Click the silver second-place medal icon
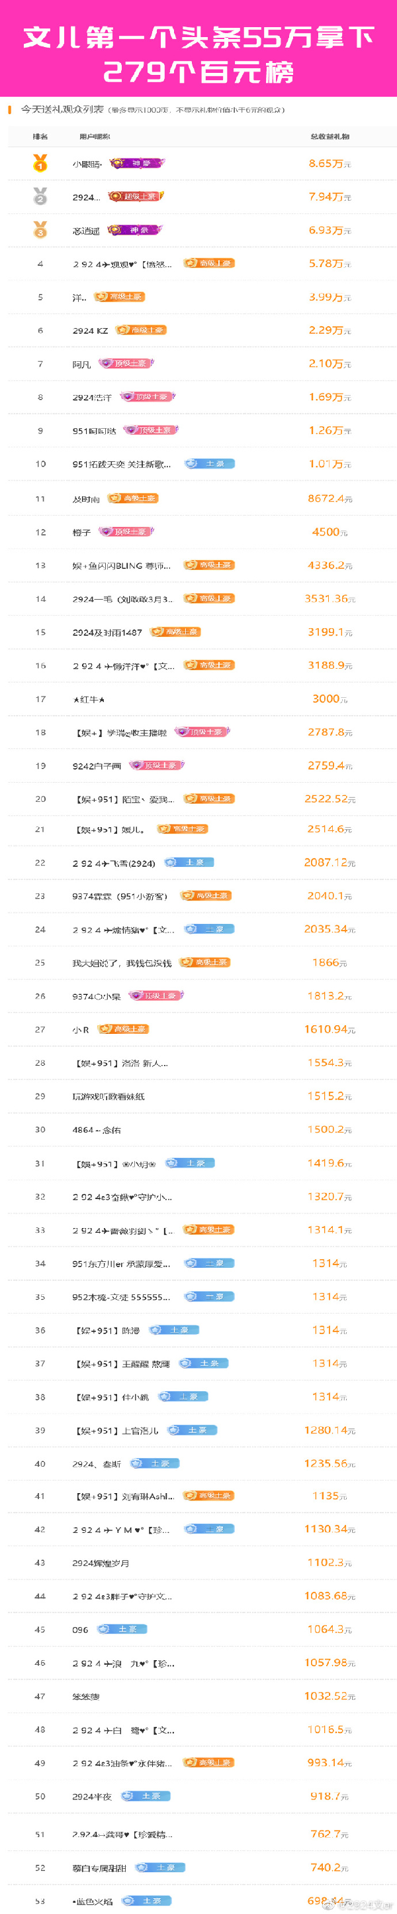 (40, 196)
